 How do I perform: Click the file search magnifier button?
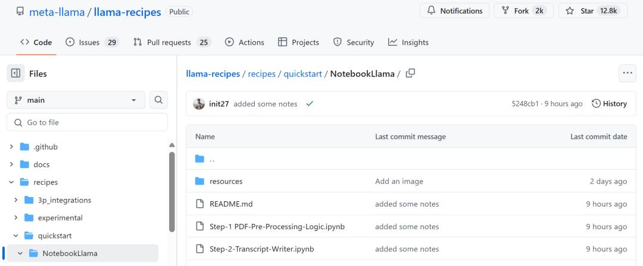pyautogui.click(x=158, y=100)
